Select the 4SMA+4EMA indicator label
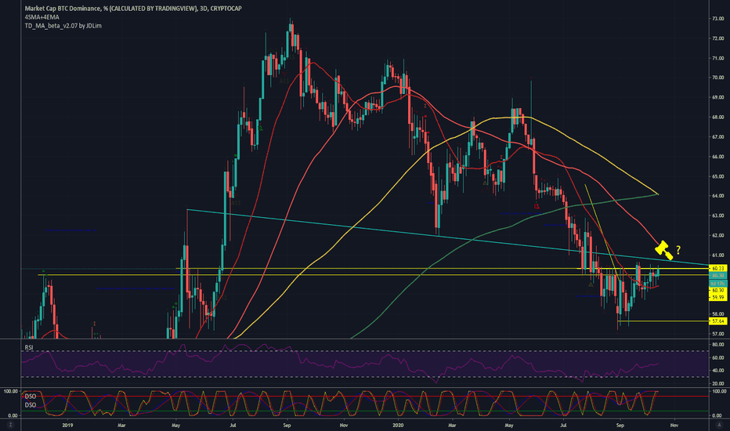This screenshot has width=730, height=431. (x=42, y=17)
